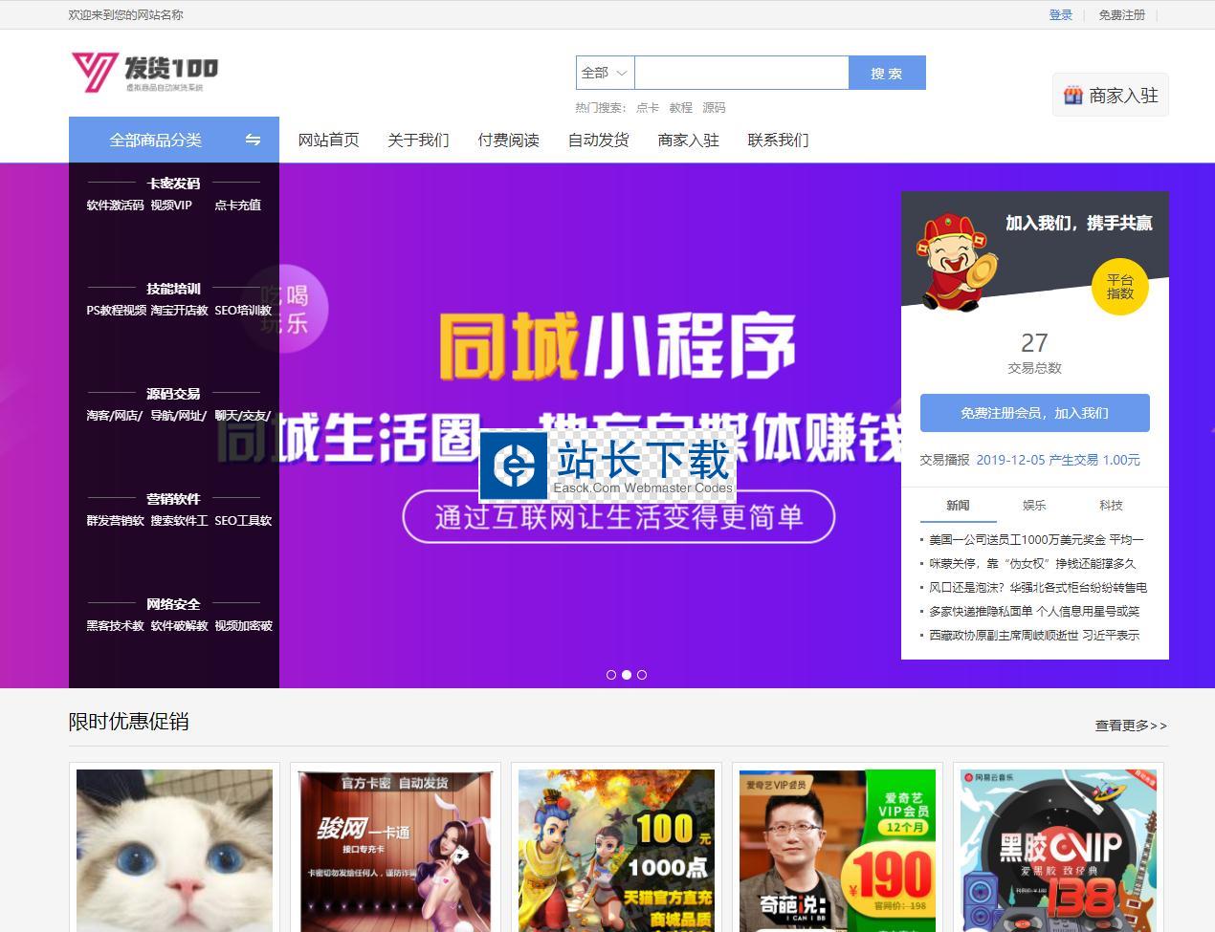Click the yellow 平台指数 badge
Viewport: 1215px width, 932px height.
[1119, 287]
